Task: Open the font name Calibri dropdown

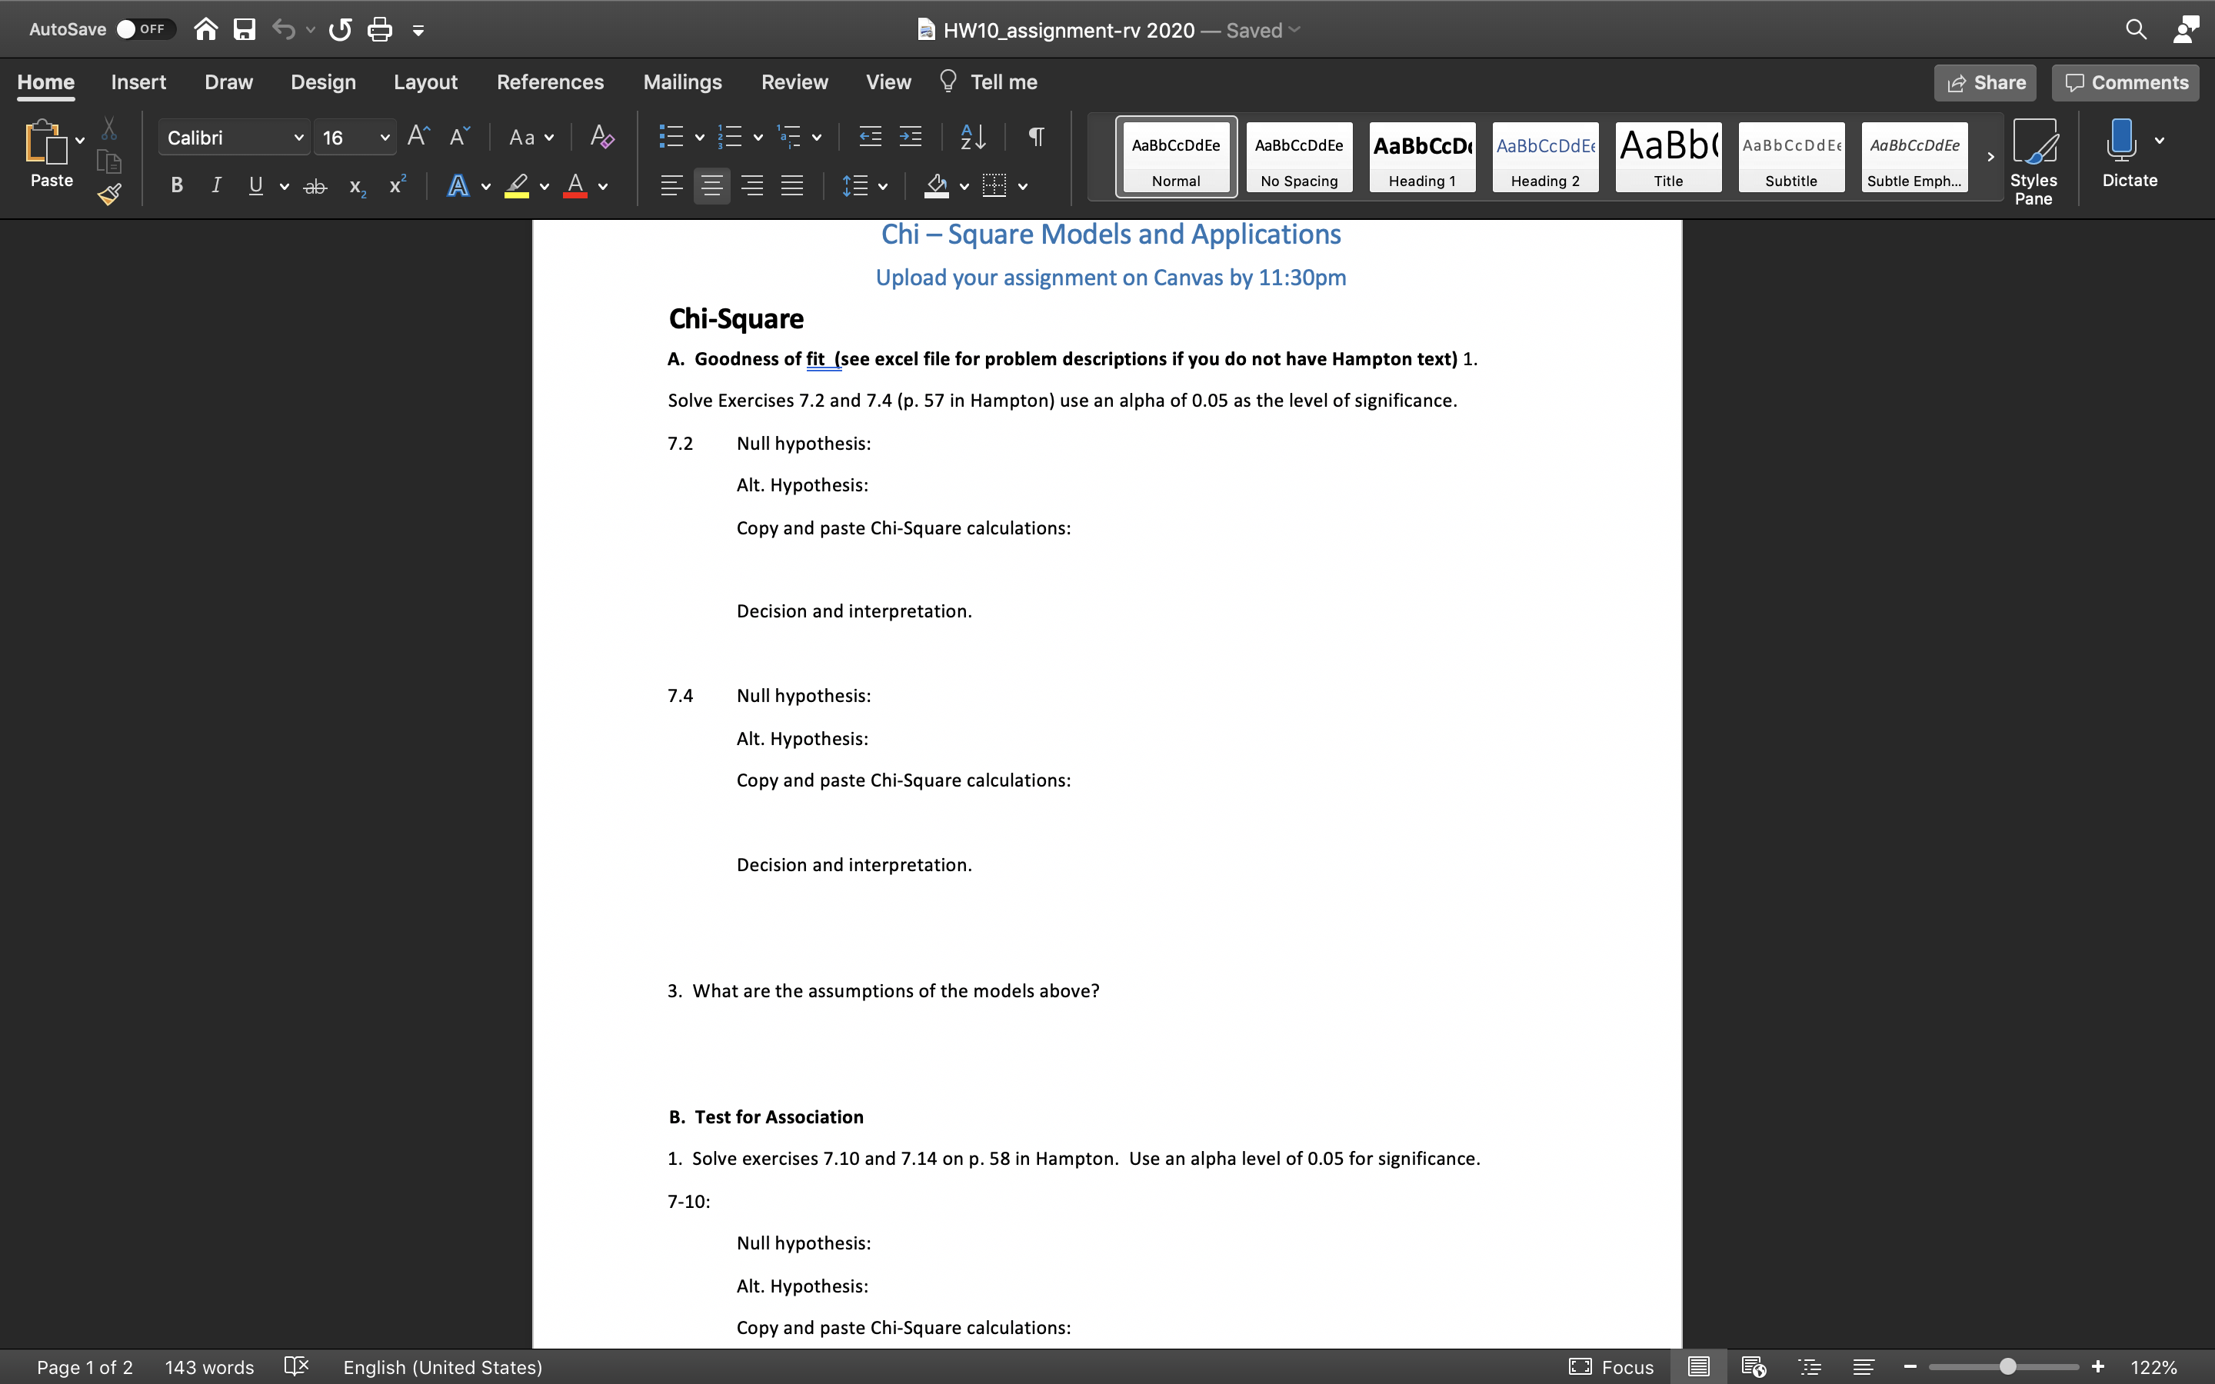Action: 298,138
